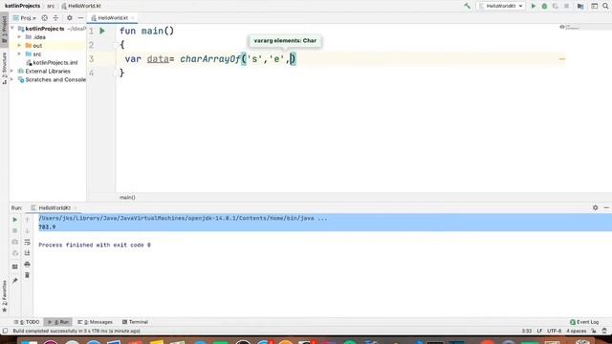This screenshot has width=612, height=344.
Task: Toggle the reader mode eye icon in the editor
Action: point(562,27)
